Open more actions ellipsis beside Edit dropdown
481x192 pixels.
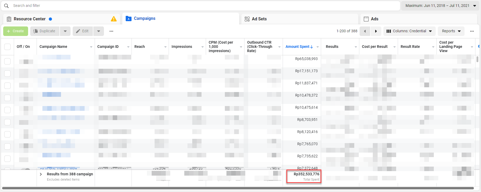coord(111,31)
